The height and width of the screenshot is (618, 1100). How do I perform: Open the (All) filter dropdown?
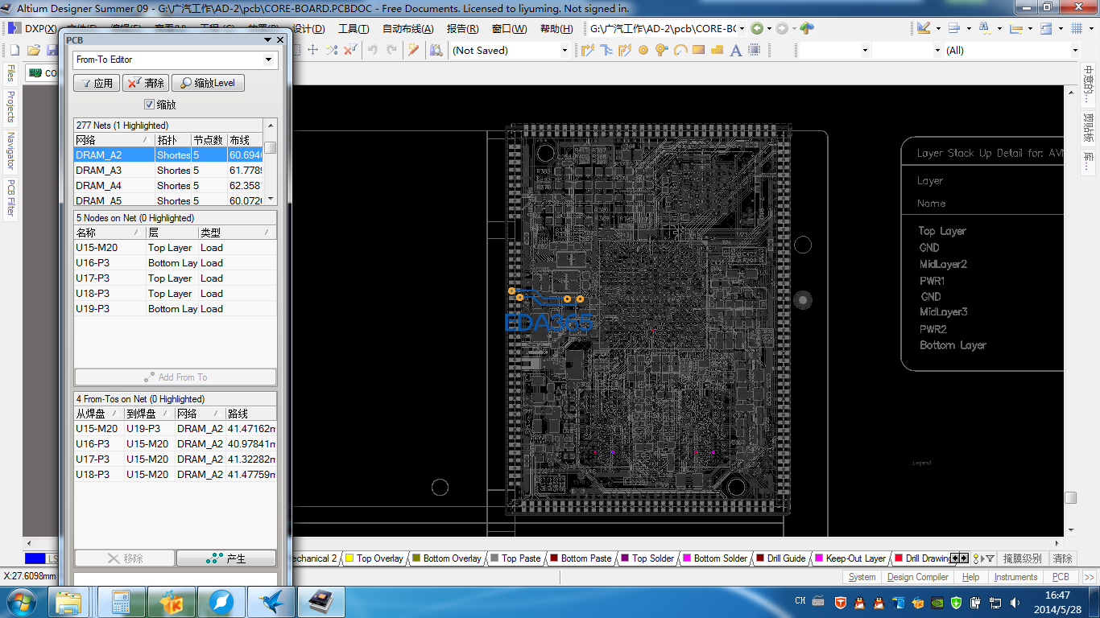pos(1075,50)
